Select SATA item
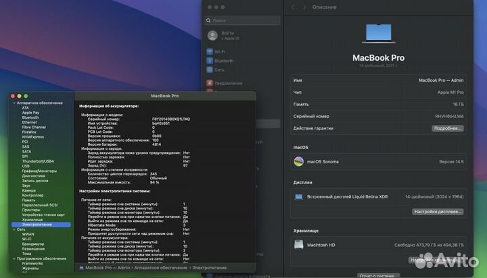Screen dimensions: 487x278 point(26,152)
